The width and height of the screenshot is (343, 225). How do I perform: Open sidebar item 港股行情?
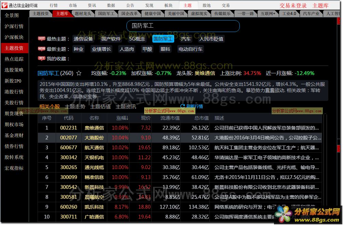point(14,92)
